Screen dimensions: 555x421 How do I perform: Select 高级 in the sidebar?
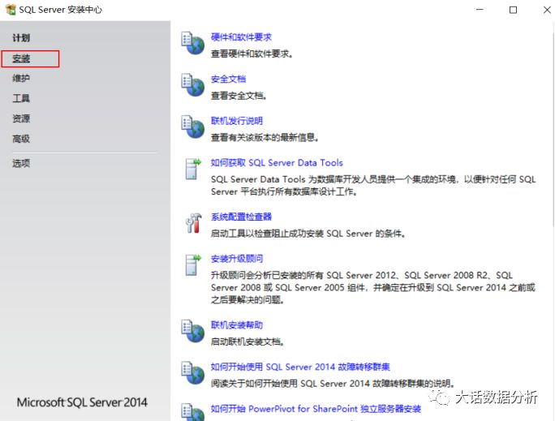(21, 139)
